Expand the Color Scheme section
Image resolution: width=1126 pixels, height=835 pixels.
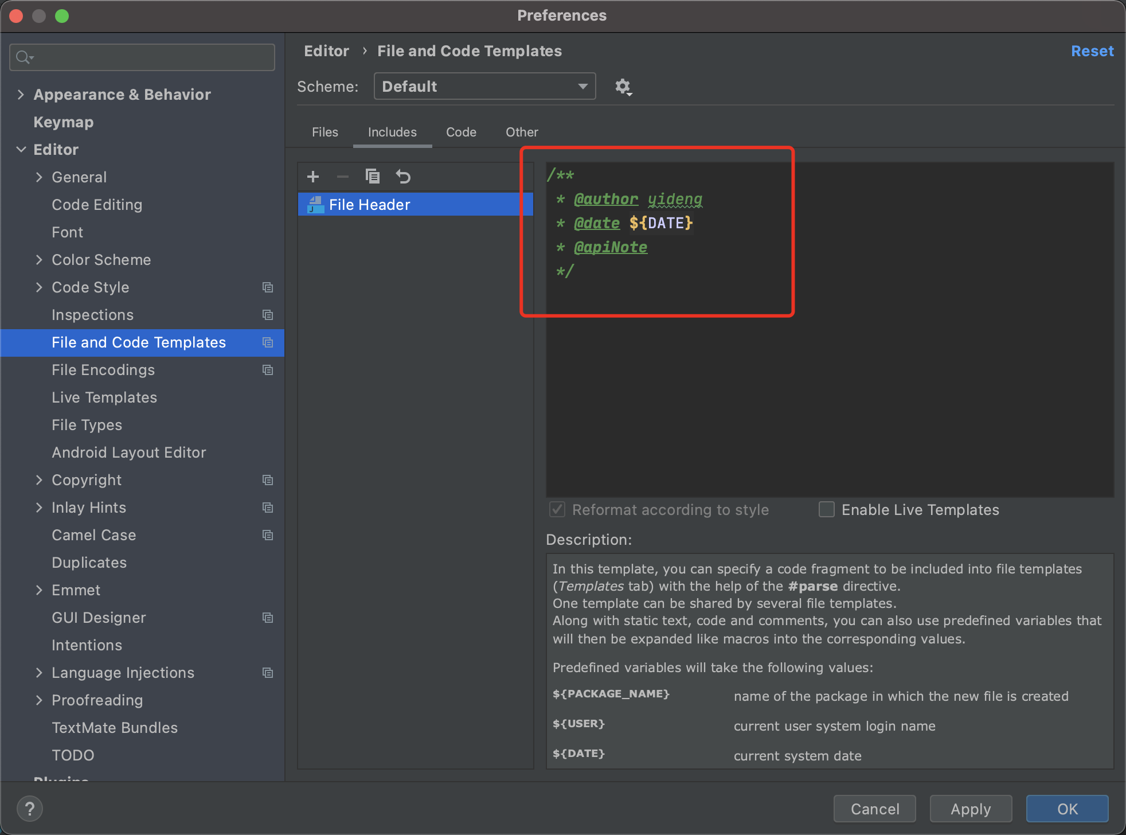point(39,260)
